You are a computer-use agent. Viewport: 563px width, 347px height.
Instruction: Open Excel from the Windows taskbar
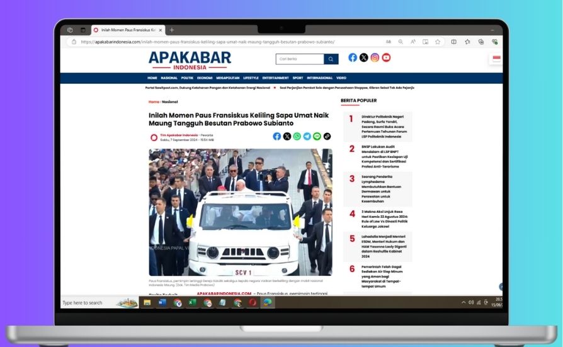191,302
